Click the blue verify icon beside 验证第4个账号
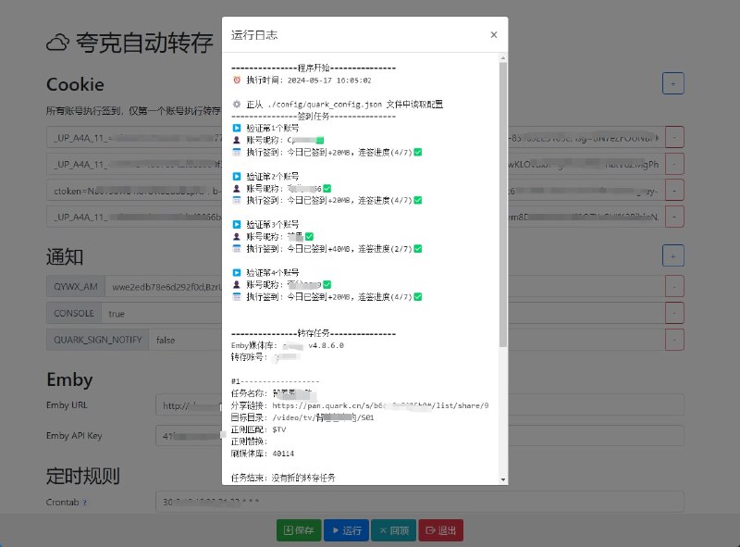 click(x=238, y=273)
